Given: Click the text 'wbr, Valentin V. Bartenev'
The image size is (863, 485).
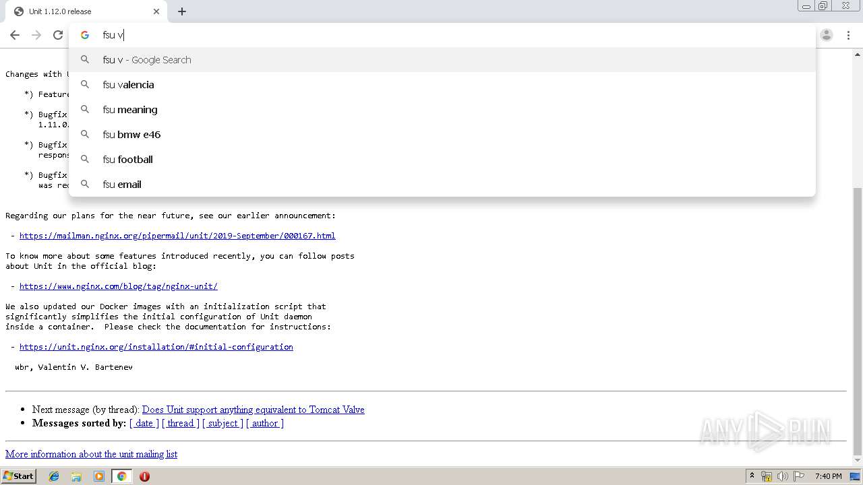Looking at the screenshot, I should click(74, 367).
